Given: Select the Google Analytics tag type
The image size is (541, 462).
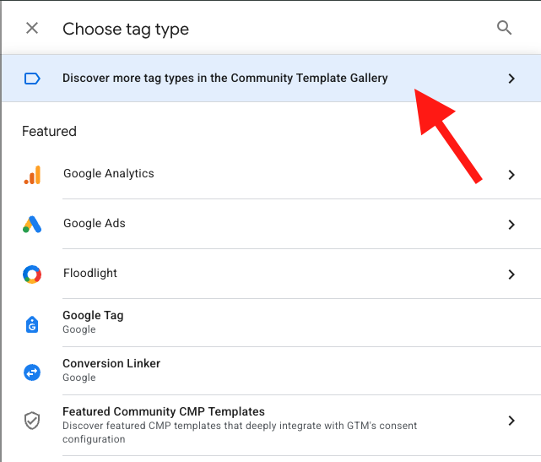Looking at the screenshot, I should coord(109,174).
